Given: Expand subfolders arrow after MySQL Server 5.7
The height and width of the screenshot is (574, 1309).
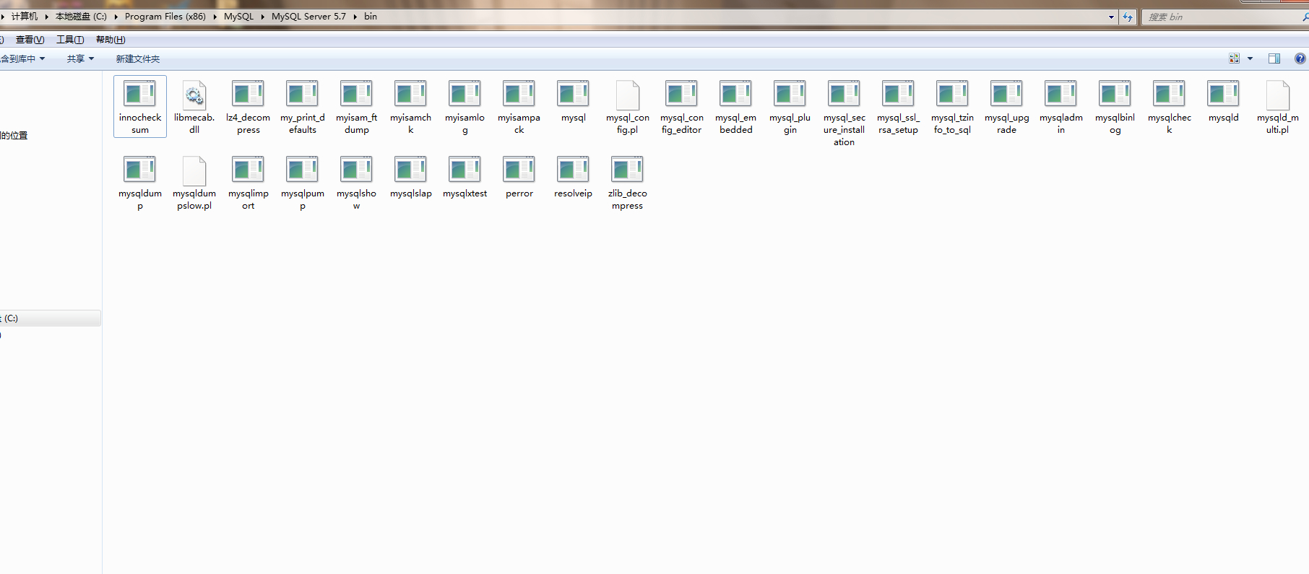Looking at the screenshot, I should click(x=355, y=17).
